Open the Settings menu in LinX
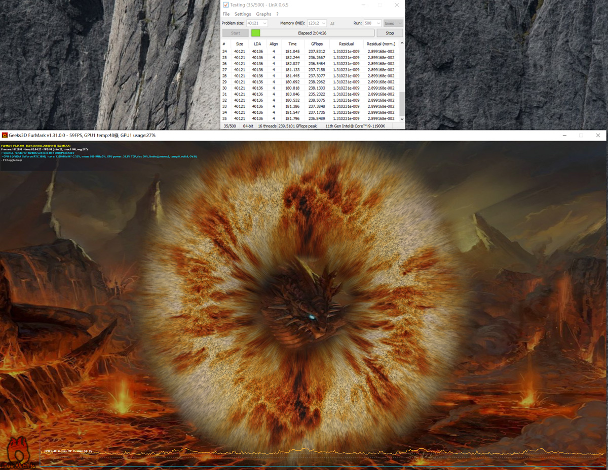The height and width of the screenshot is (470, 608). tap(243, 14)
